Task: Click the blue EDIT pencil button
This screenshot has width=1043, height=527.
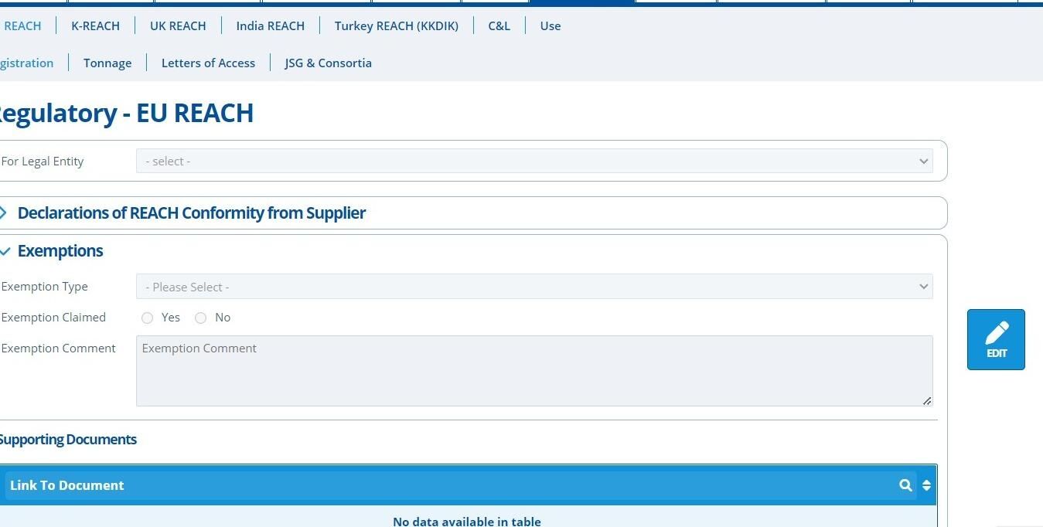Action: [996, 339]
